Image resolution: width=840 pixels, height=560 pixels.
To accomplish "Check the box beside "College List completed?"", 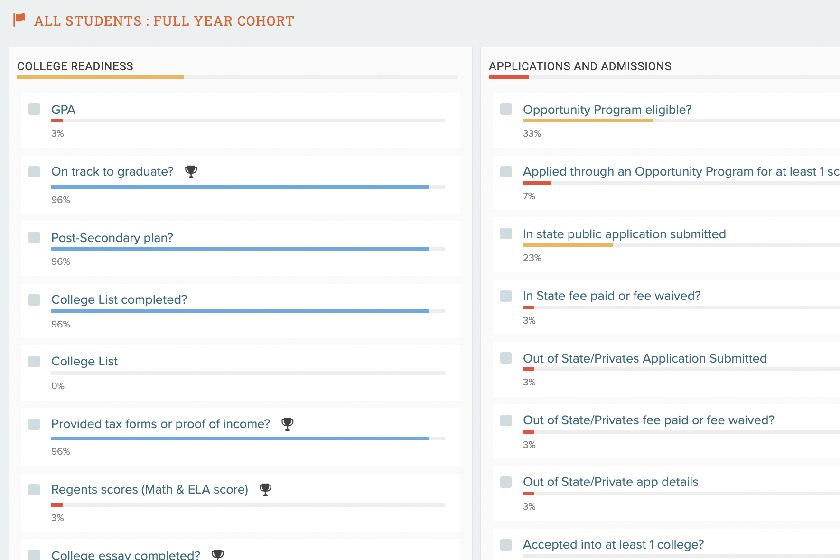I will pos(34,299).
